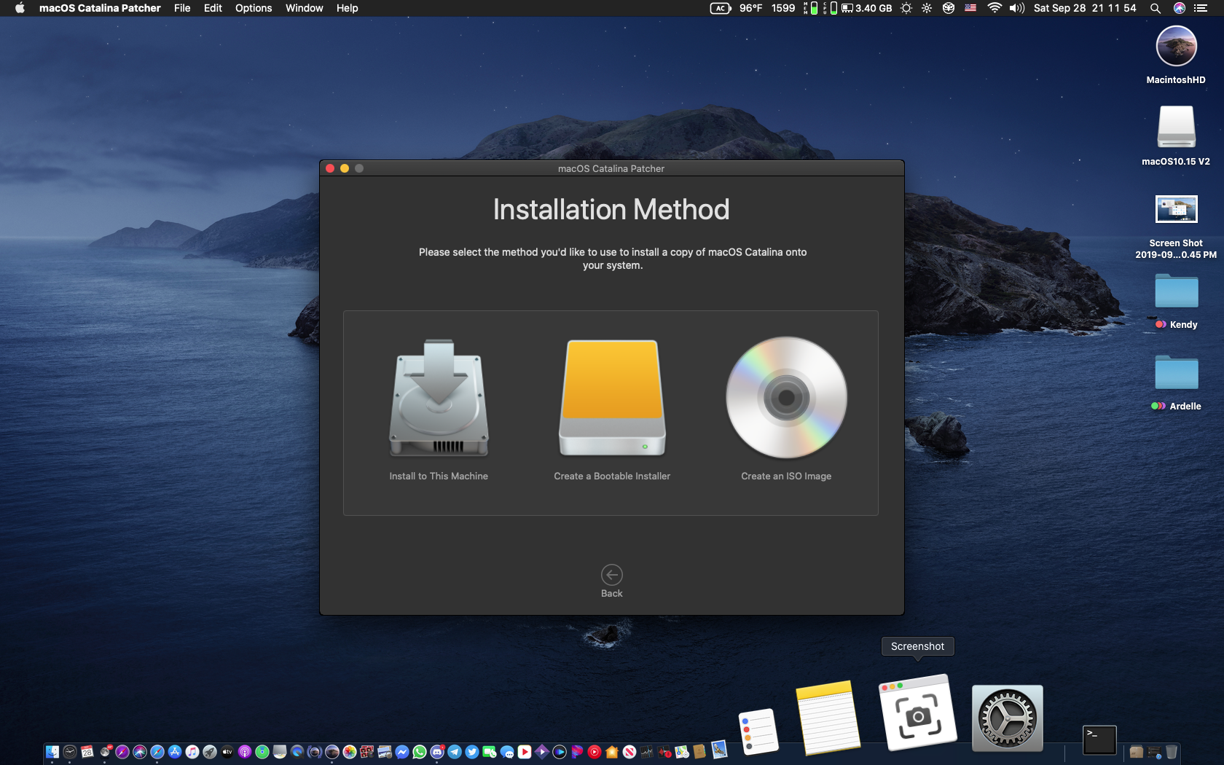This screenshot has width=1224, height=765.
Task: Open the macOS Catalina Patcher app menu
Action: pyautogui.click(x=100, y=8)
